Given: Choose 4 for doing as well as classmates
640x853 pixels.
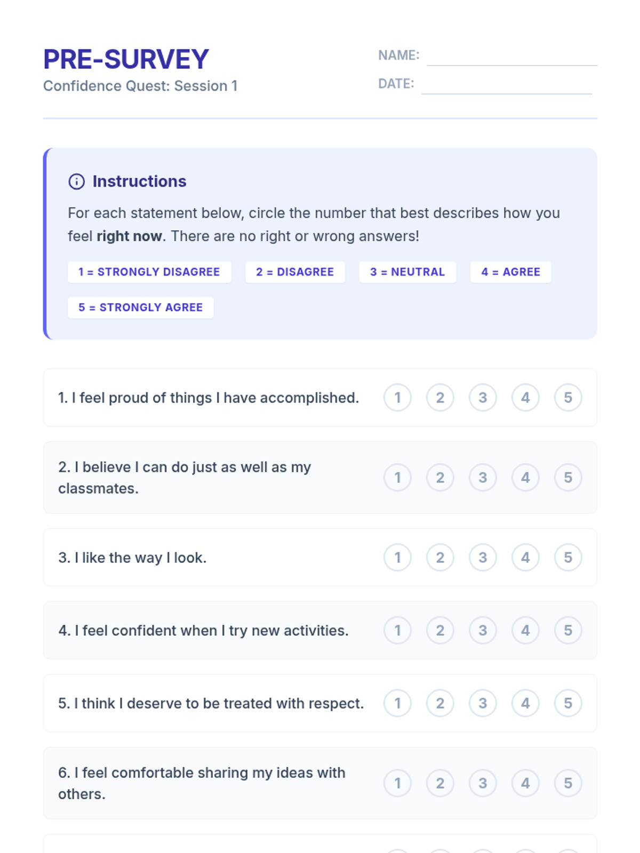Looking at the screenshot, I should pyautogui.click(x=525, y=478).
